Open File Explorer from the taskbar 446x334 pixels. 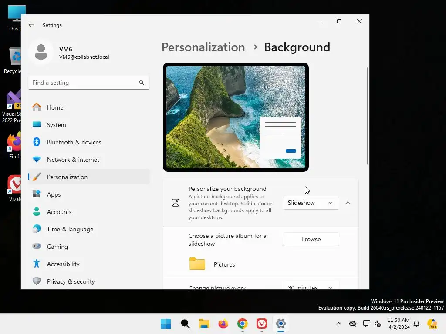tap(204, 324)
